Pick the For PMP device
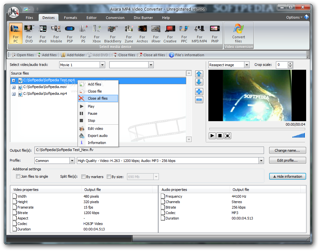The image size is (319, 251). tap(215, 33)
